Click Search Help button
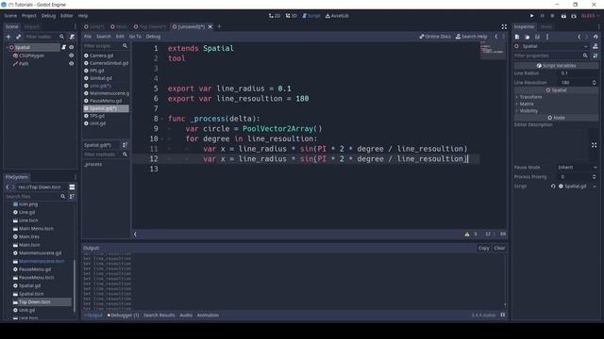604x339 pixels. tap(471, 37)
